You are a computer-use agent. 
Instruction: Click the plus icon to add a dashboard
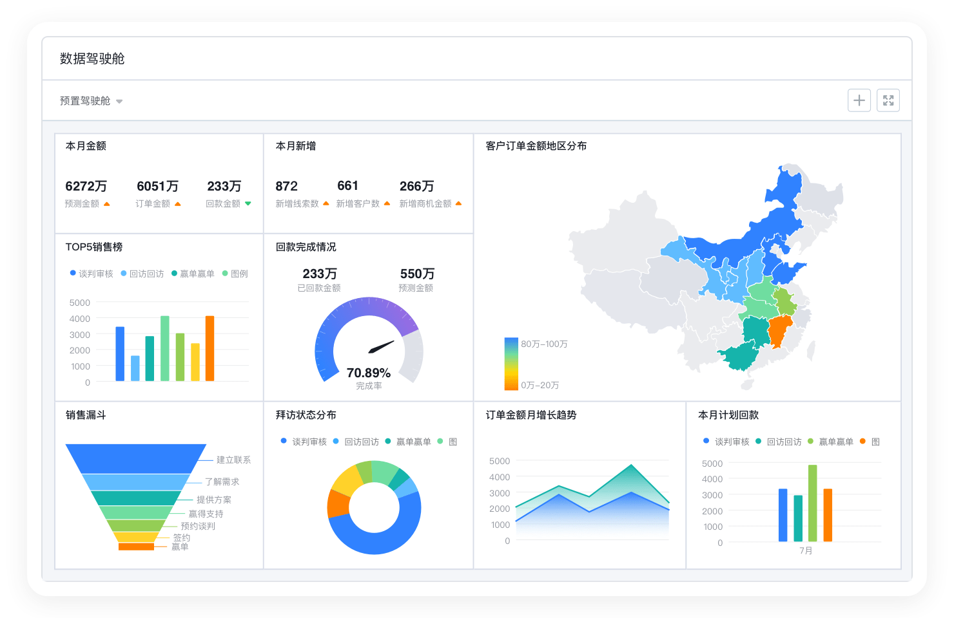(859, 100)
